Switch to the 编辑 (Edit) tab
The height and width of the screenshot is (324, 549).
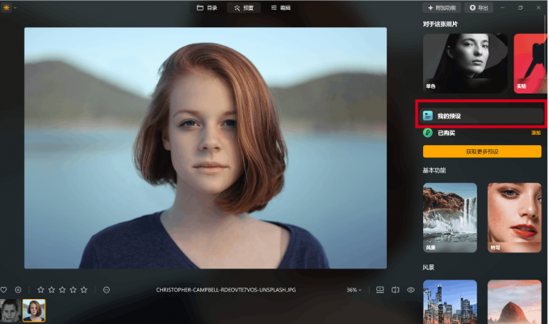[280, 7]
